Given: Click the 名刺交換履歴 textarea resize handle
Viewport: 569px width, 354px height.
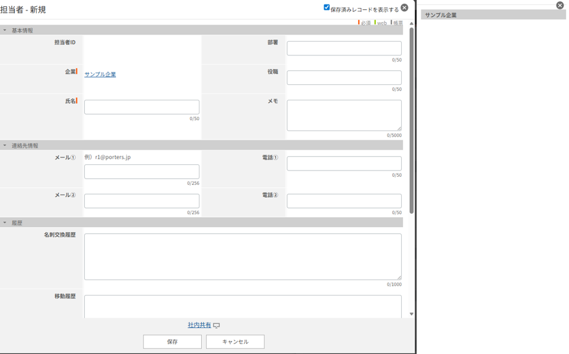Looking at the screenshot, I should (399, 277).
